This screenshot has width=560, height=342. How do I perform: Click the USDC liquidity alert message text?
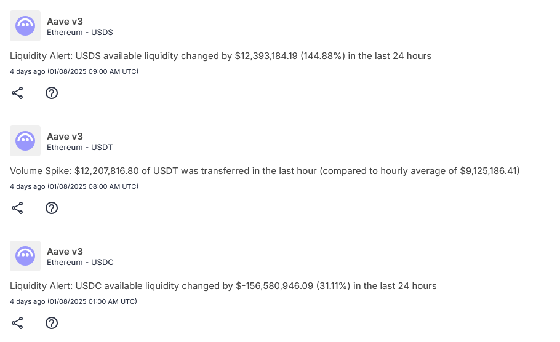pos(223,286)
